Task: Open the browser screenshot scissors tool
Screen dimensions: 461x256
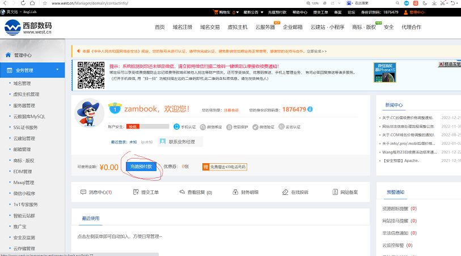Action: [442, 3]
